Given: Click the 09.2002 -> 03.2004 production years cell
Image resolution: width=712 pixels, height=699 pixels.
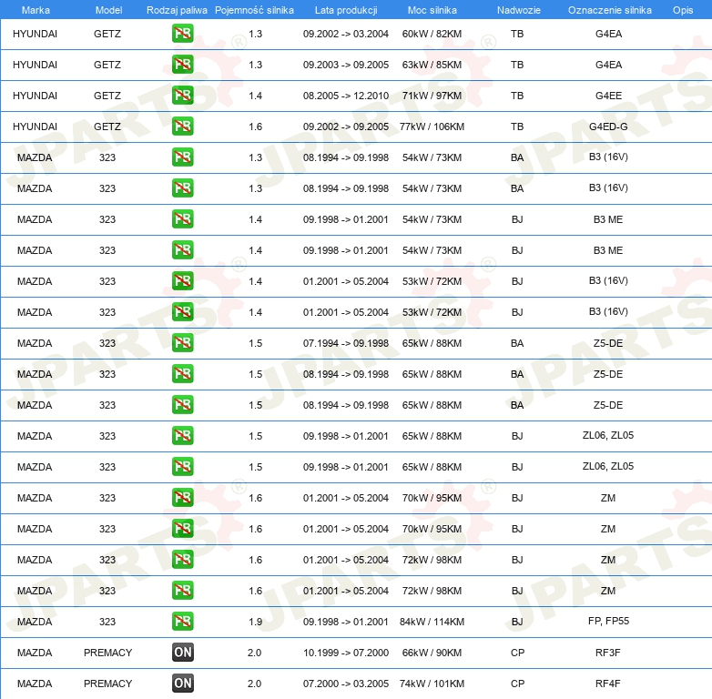Looking at the screenshot, I should click(346, 34).
